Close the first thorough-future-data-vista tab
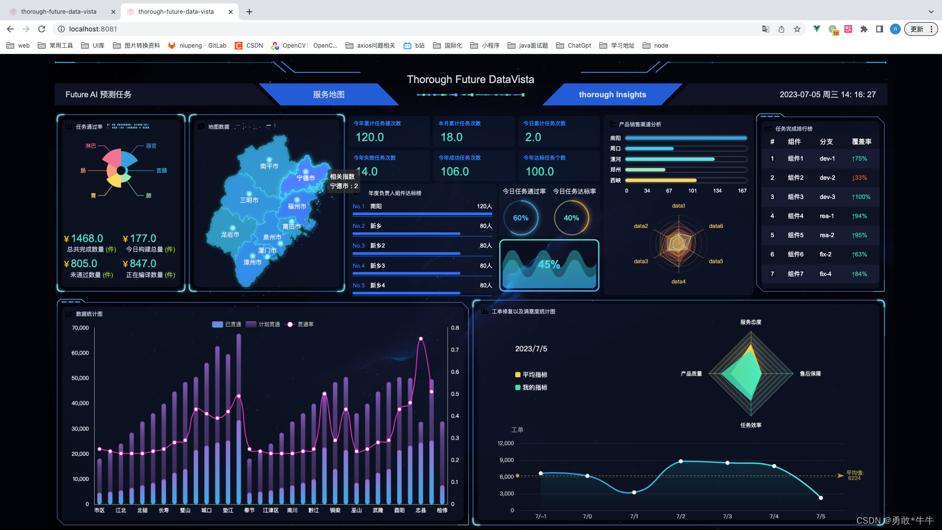The width and height of the screenshot is (942, 530). [113, 12]
